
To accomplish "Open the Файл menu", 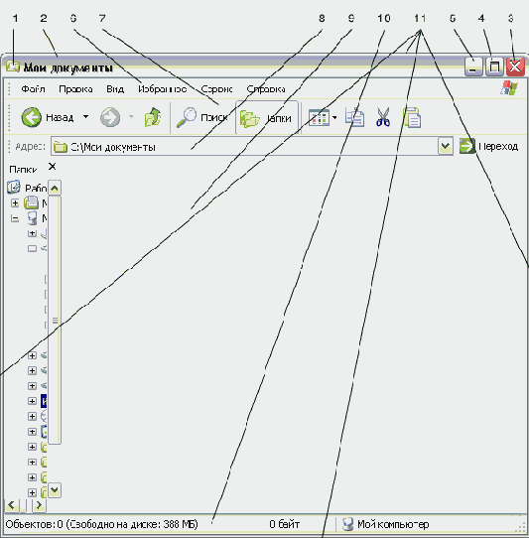I will click(33, 89).
